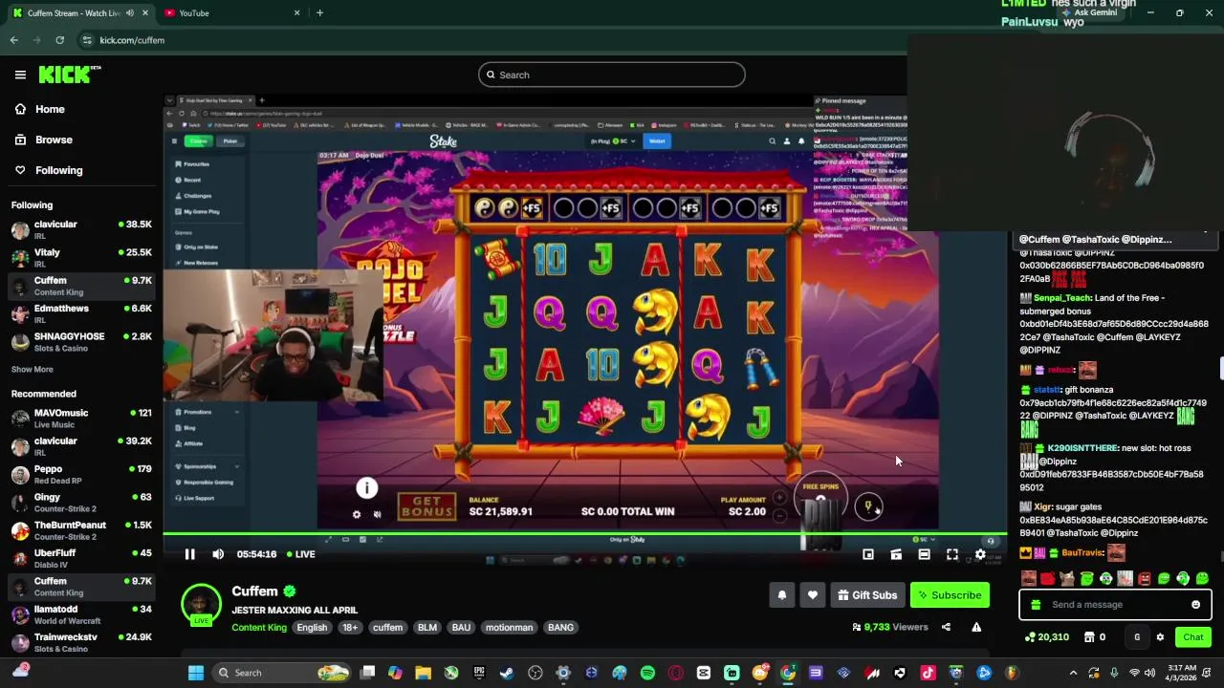Screen dimensions: 1224x688
Task: Open Steam from the taskbar
Action: [x=507, y=673]
